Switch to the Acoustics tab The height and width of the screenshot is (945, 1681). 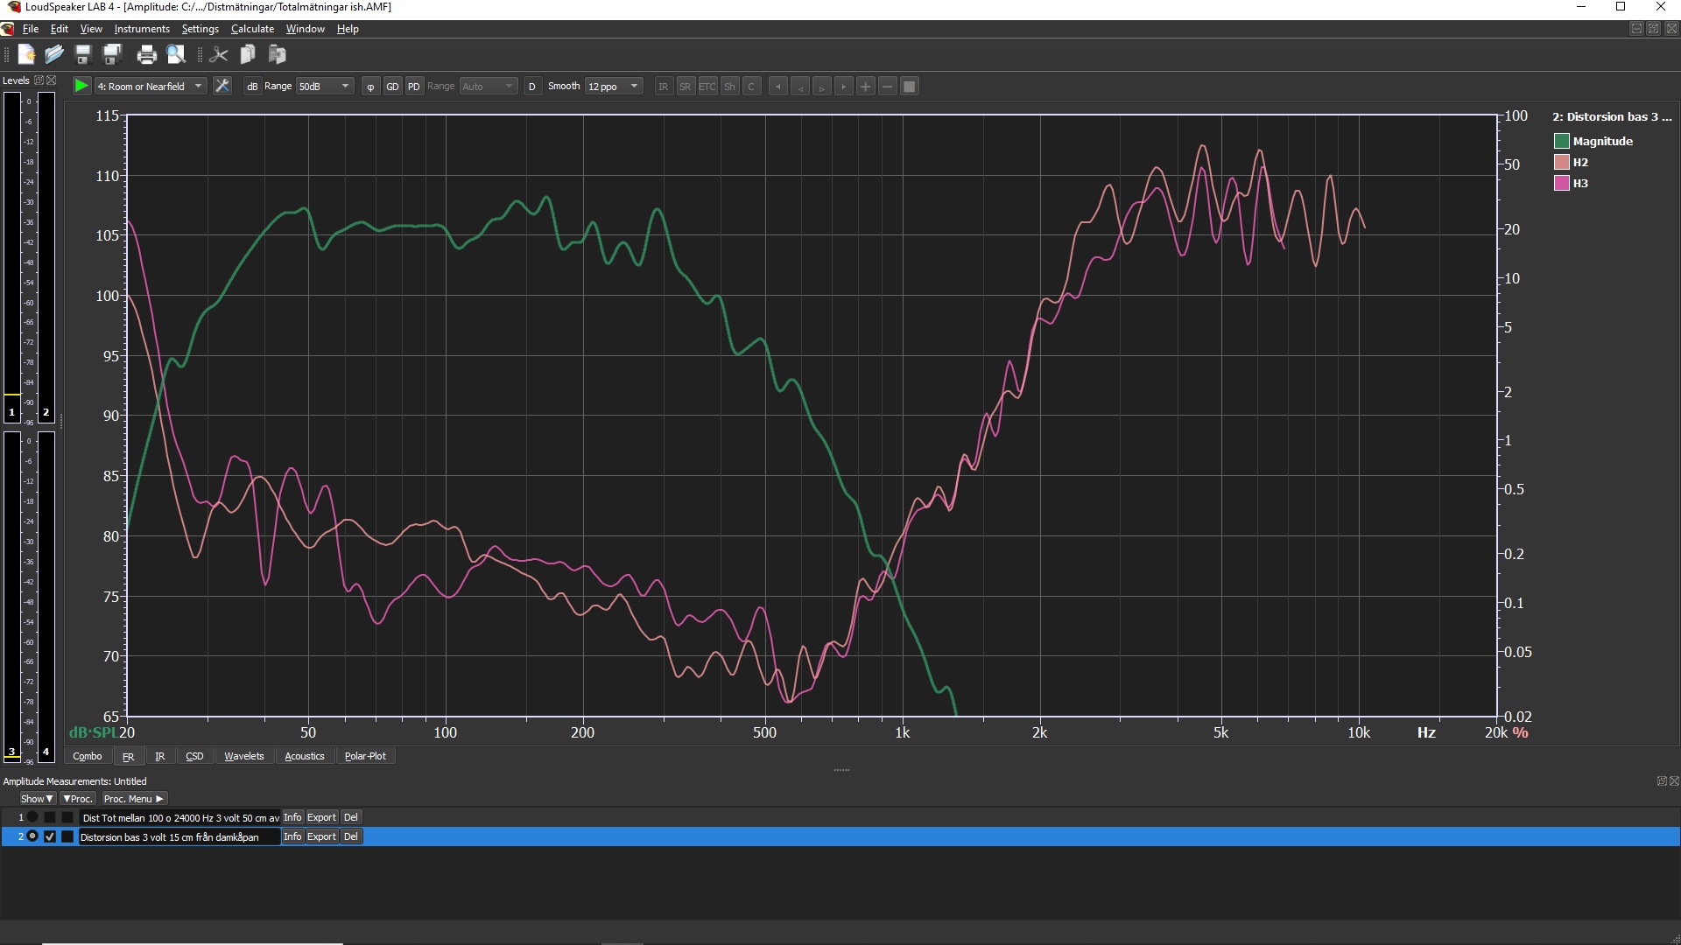[305, 756]
